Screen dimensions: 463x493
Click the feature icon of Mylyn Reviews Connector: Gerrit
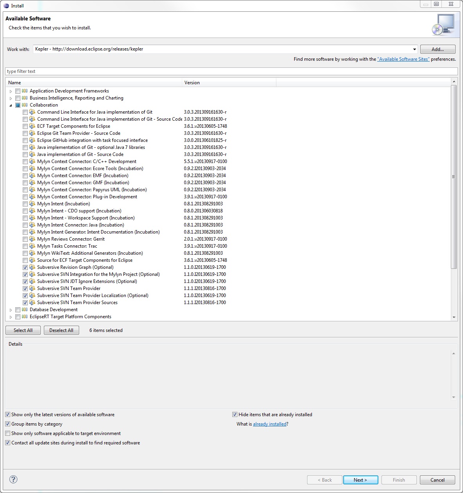33,239
